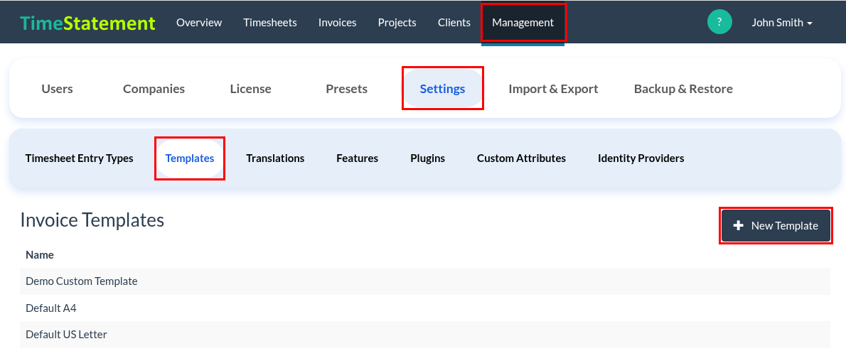This screenshot has width=846, height=351.
Task: Go to the Features sub-tab
Action: click(x=357, y=158)
